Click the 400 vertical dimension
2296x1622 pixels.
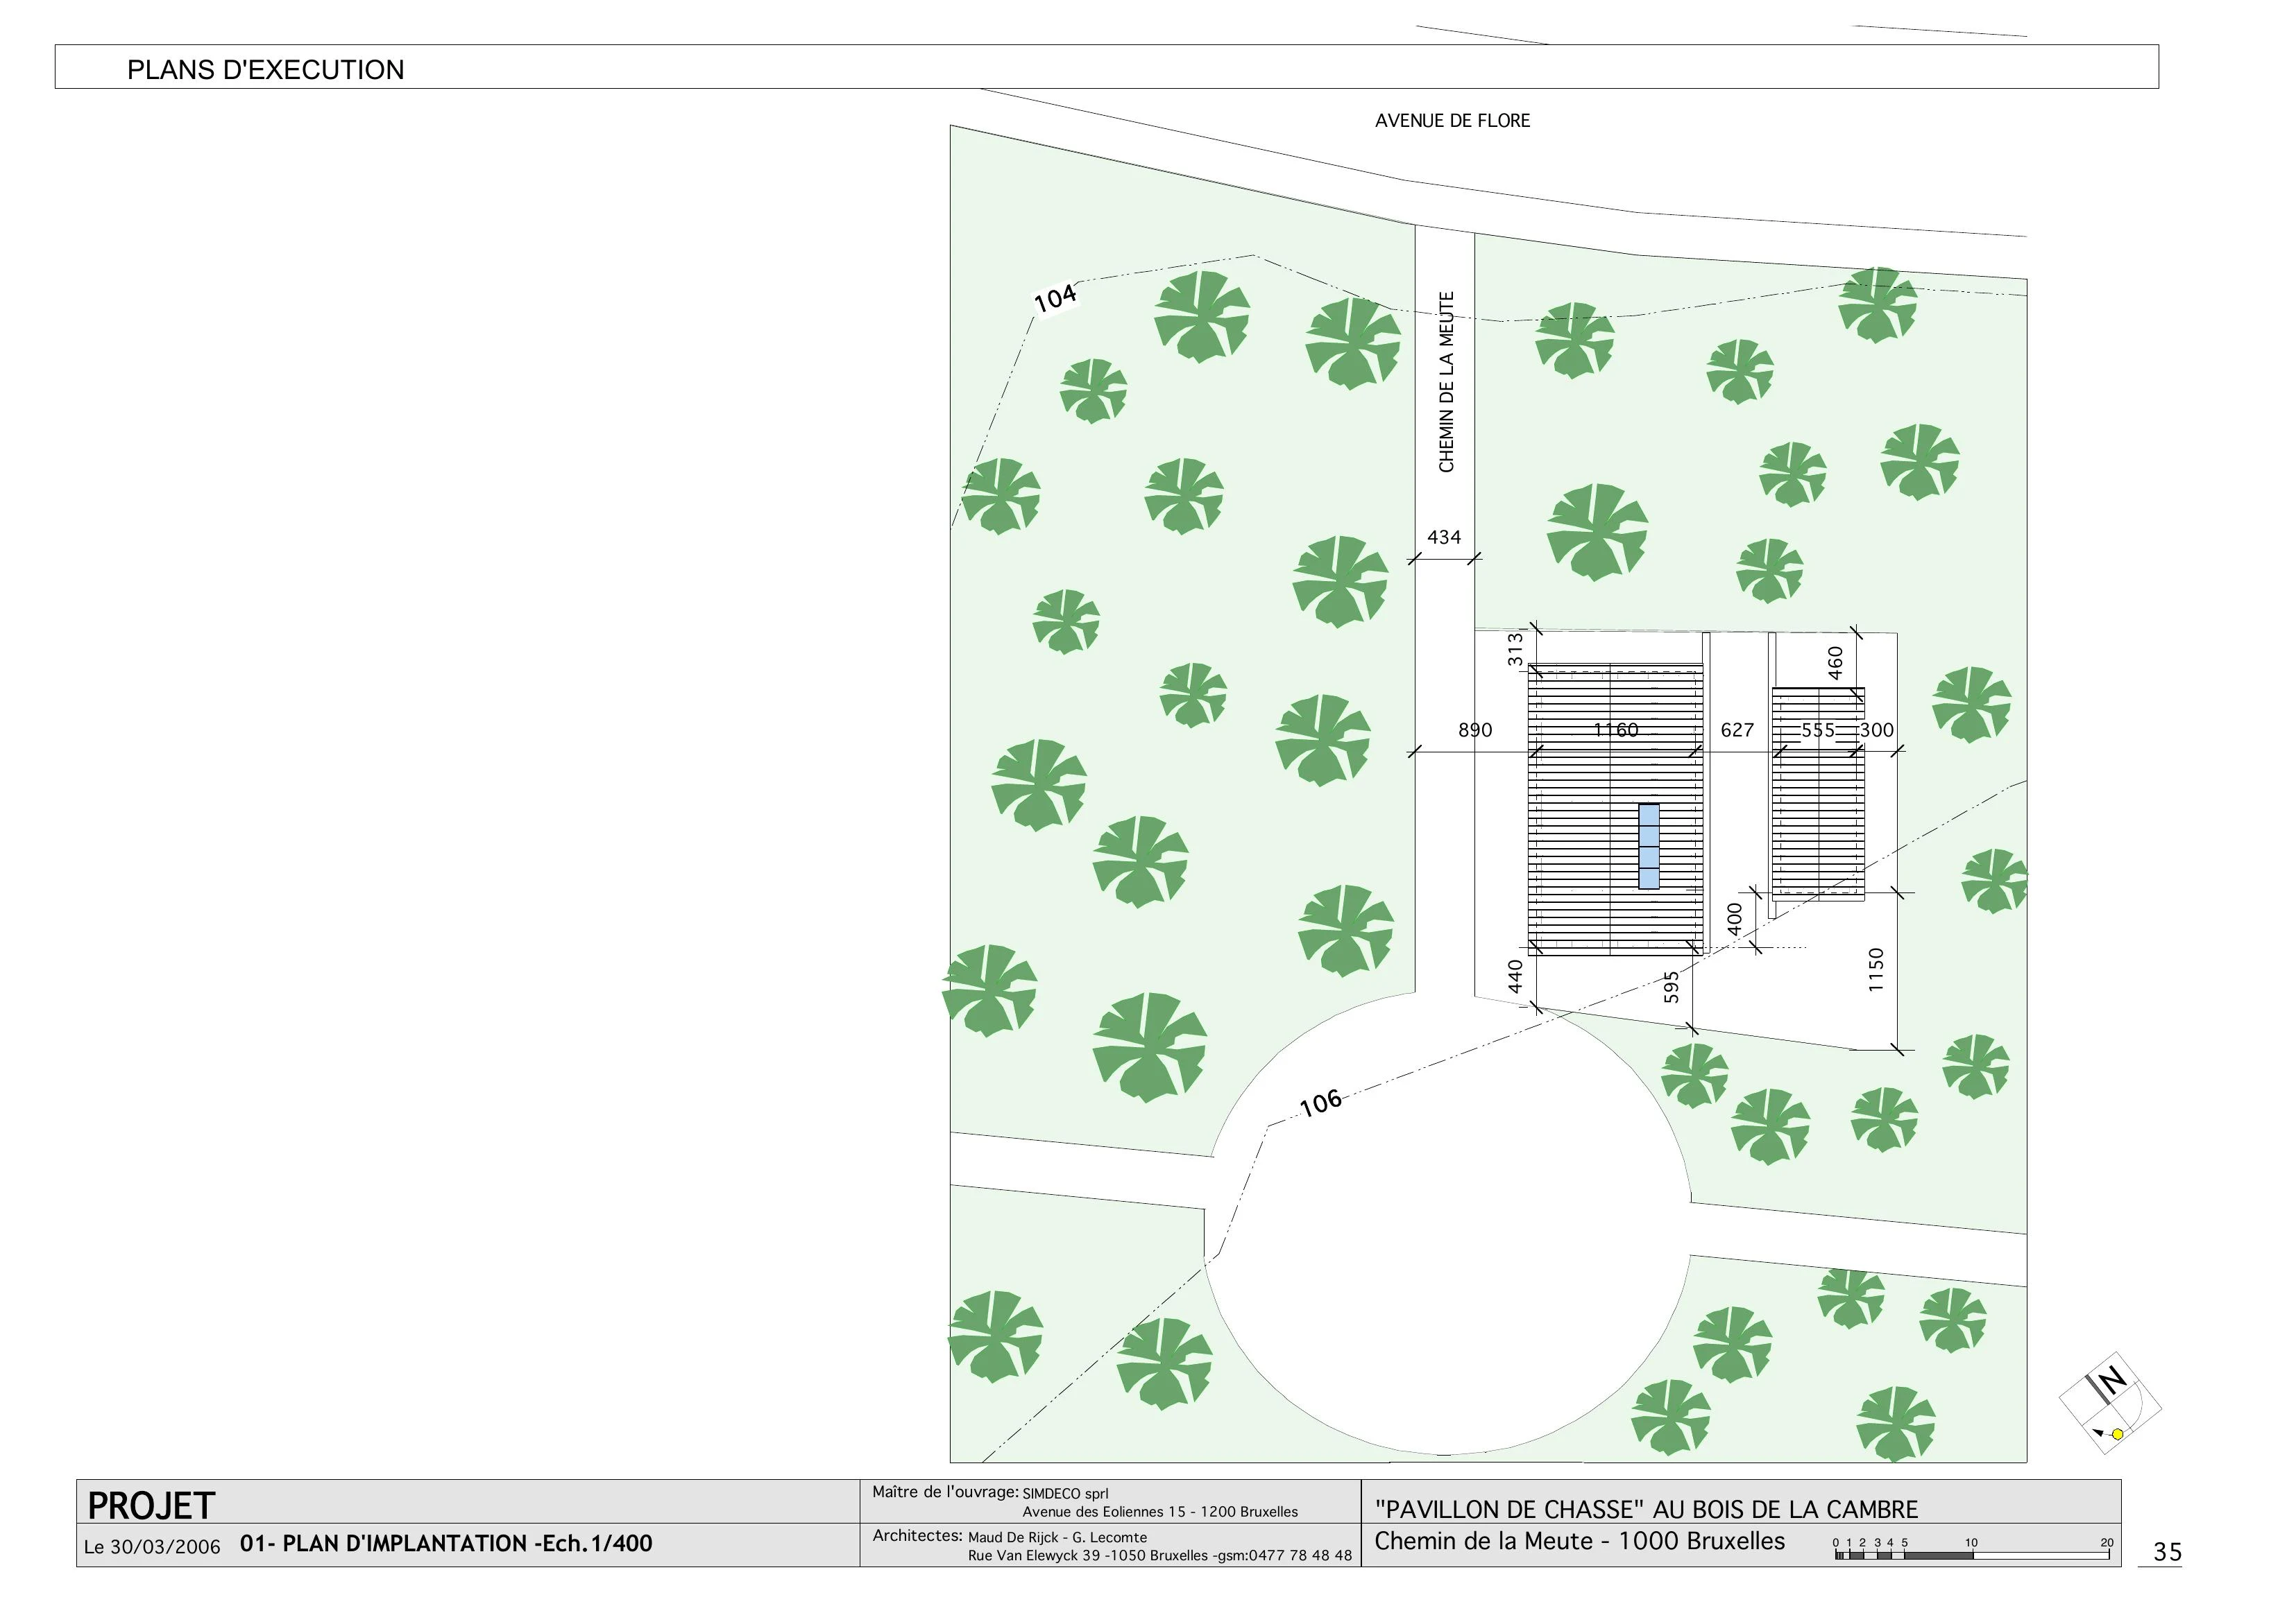(1735, 918)
